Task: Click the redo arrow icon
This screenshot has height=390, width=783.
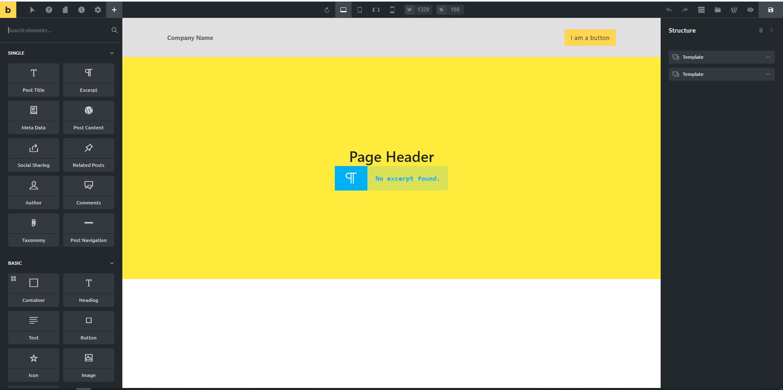Action: pos(685,10)
